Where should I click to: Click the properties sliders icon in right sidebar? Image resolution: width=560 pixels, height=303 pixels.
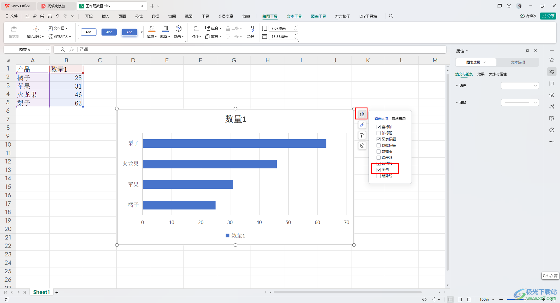point(552,72)
